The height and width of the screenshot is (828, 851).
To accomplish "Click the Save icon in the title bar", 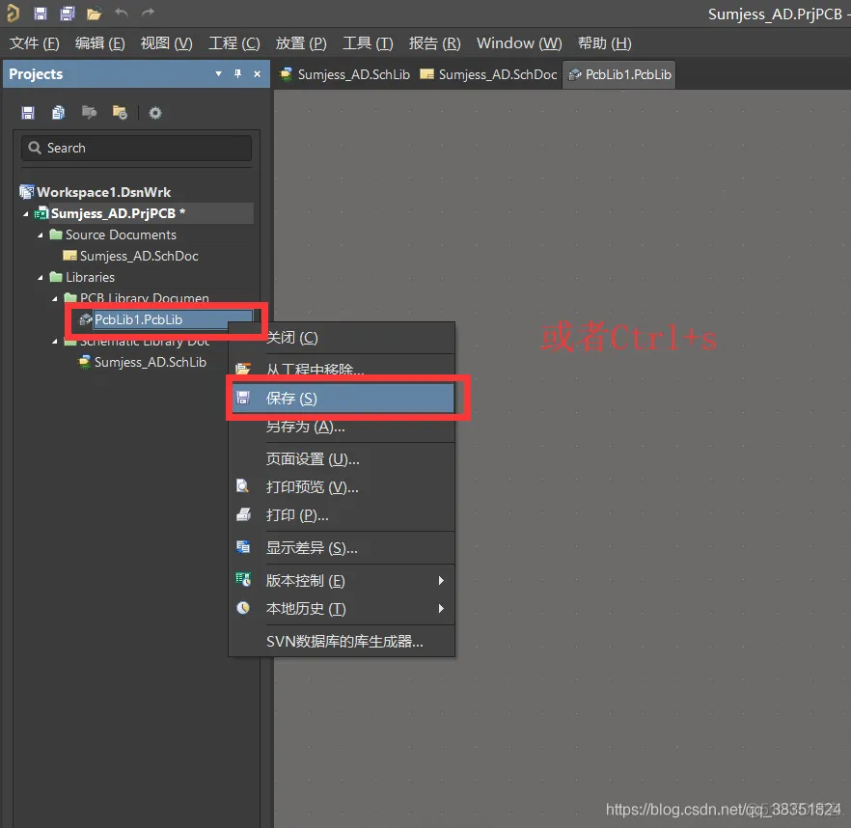I will pyautogui.click(x=41, y=14).
